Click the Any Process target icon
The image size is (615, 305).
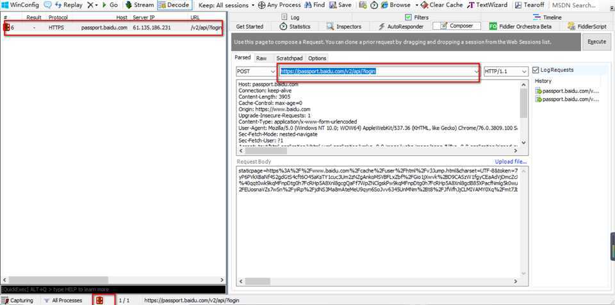point(261,5)
